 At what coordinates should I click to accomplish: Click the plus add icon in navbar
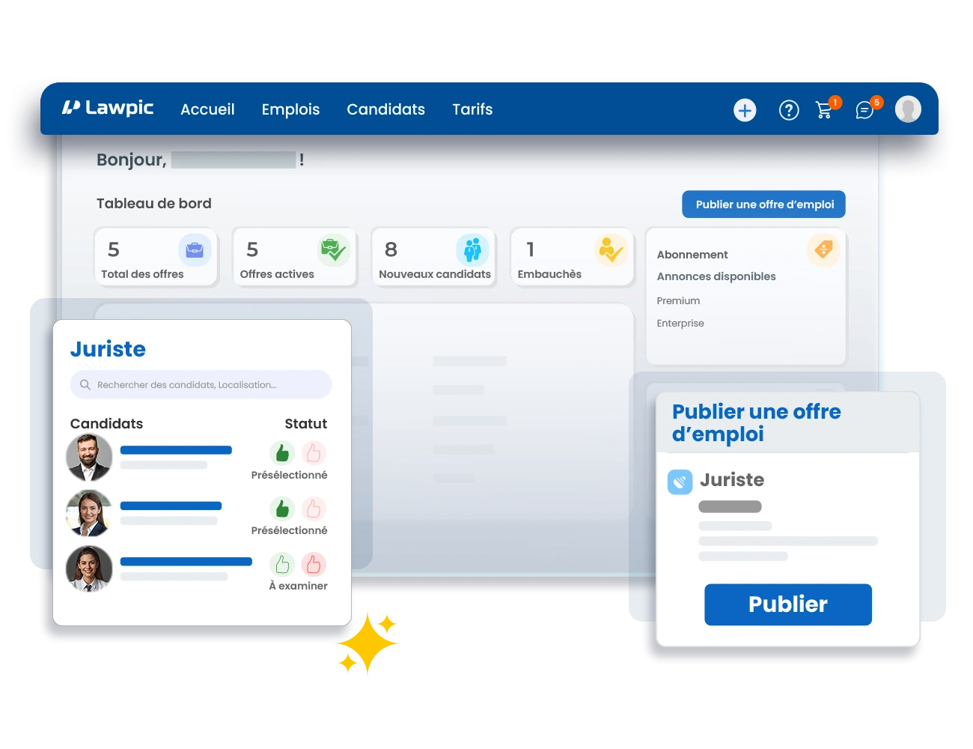point(744,111)
